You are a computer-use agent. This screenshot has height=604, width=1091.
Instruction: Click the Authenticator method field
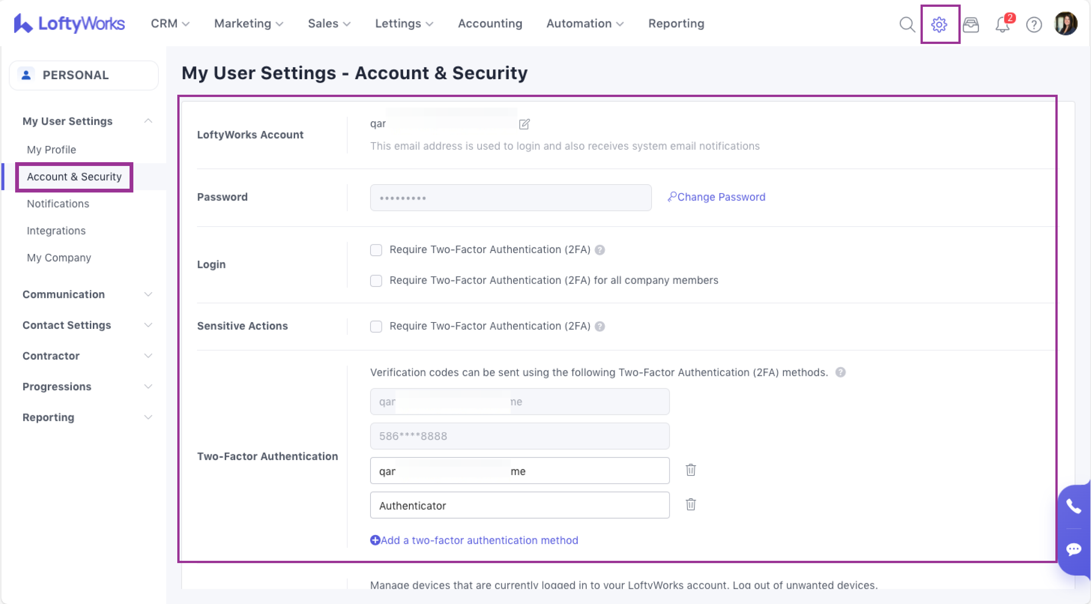(519, 505)
